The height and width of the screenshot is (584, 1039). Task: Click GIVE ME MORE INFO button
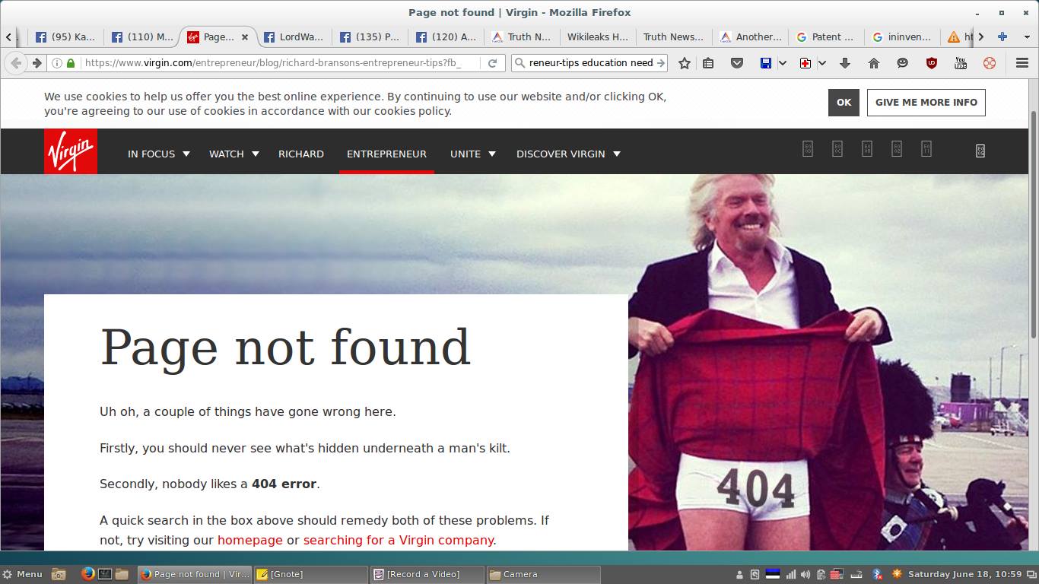(x=926, y=103)
